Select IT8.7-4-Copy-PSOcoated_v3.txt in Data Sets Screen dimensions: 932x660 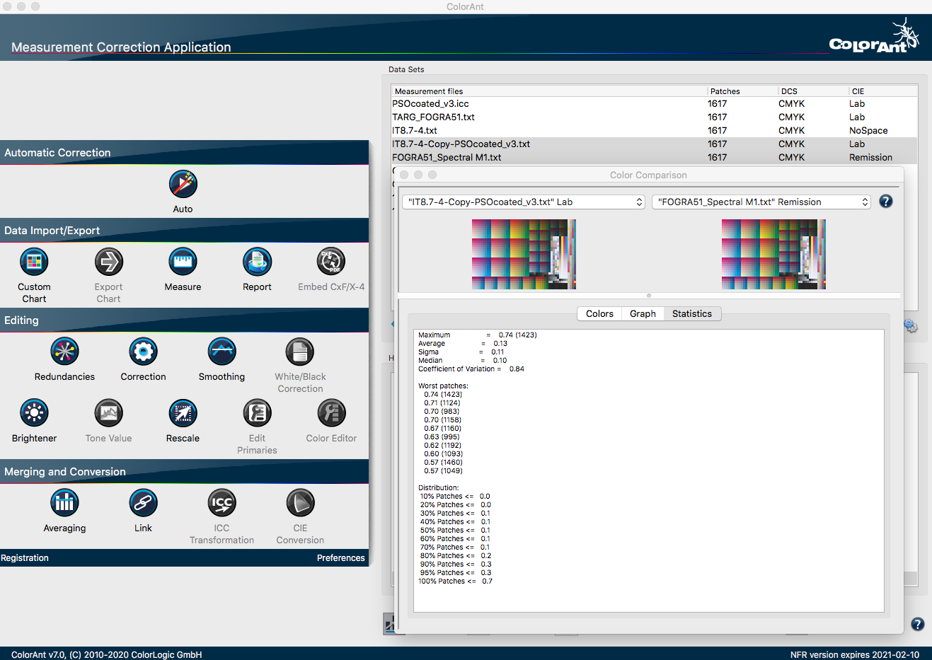tap(654, 144)
